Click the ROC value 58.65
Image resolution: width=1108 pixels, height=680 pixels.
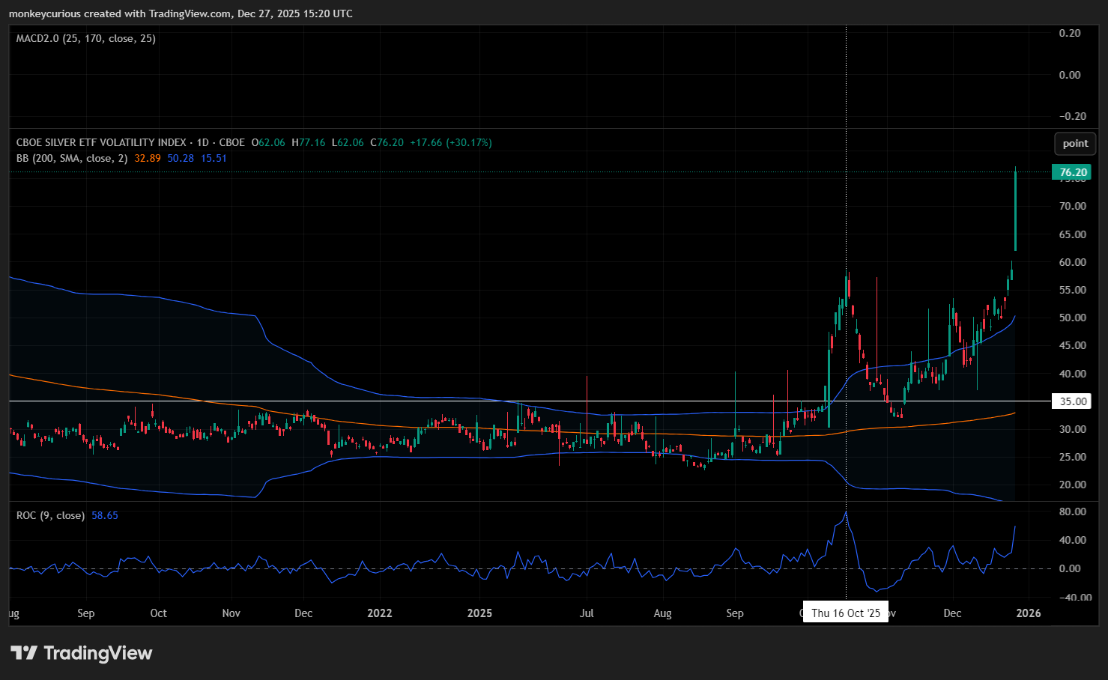[x=105, y=515]
